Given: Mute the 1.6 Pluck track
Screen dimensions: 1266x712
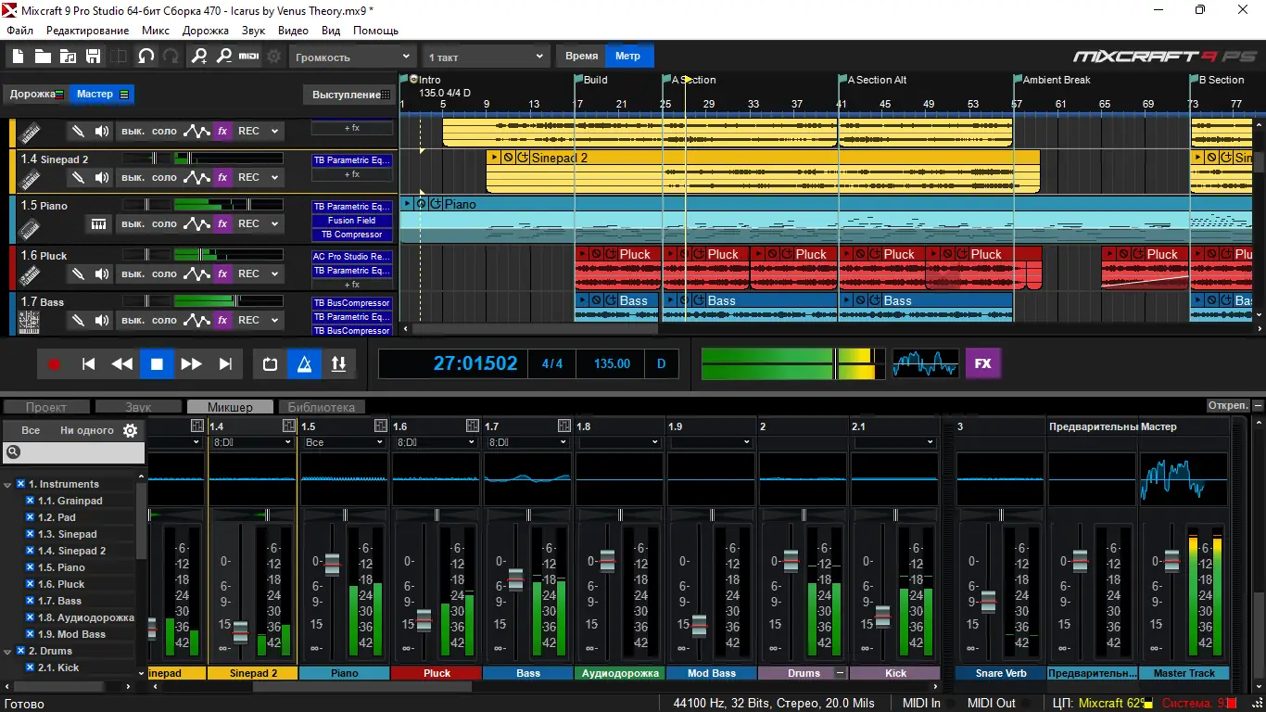Looking at the screenshot, I should click(x=133, y=273).
